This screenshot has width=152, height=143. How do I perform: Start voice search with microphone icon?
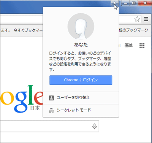pyautogui.click(x=94, y=126)
